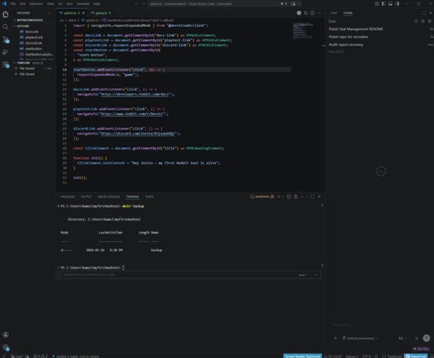Select playtestLink in the Outline
The width and height of the screenshot is (434, 358).
click(34, 37)
